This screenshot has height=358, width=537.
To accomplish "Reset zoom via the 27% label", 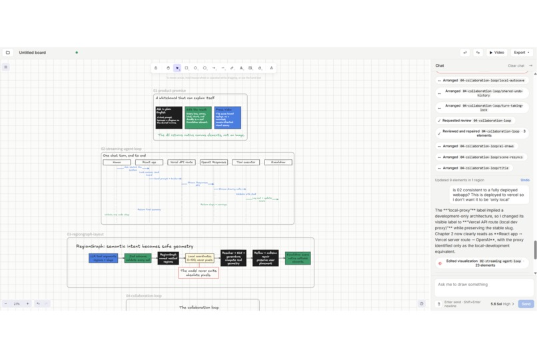I will [17, 303].
